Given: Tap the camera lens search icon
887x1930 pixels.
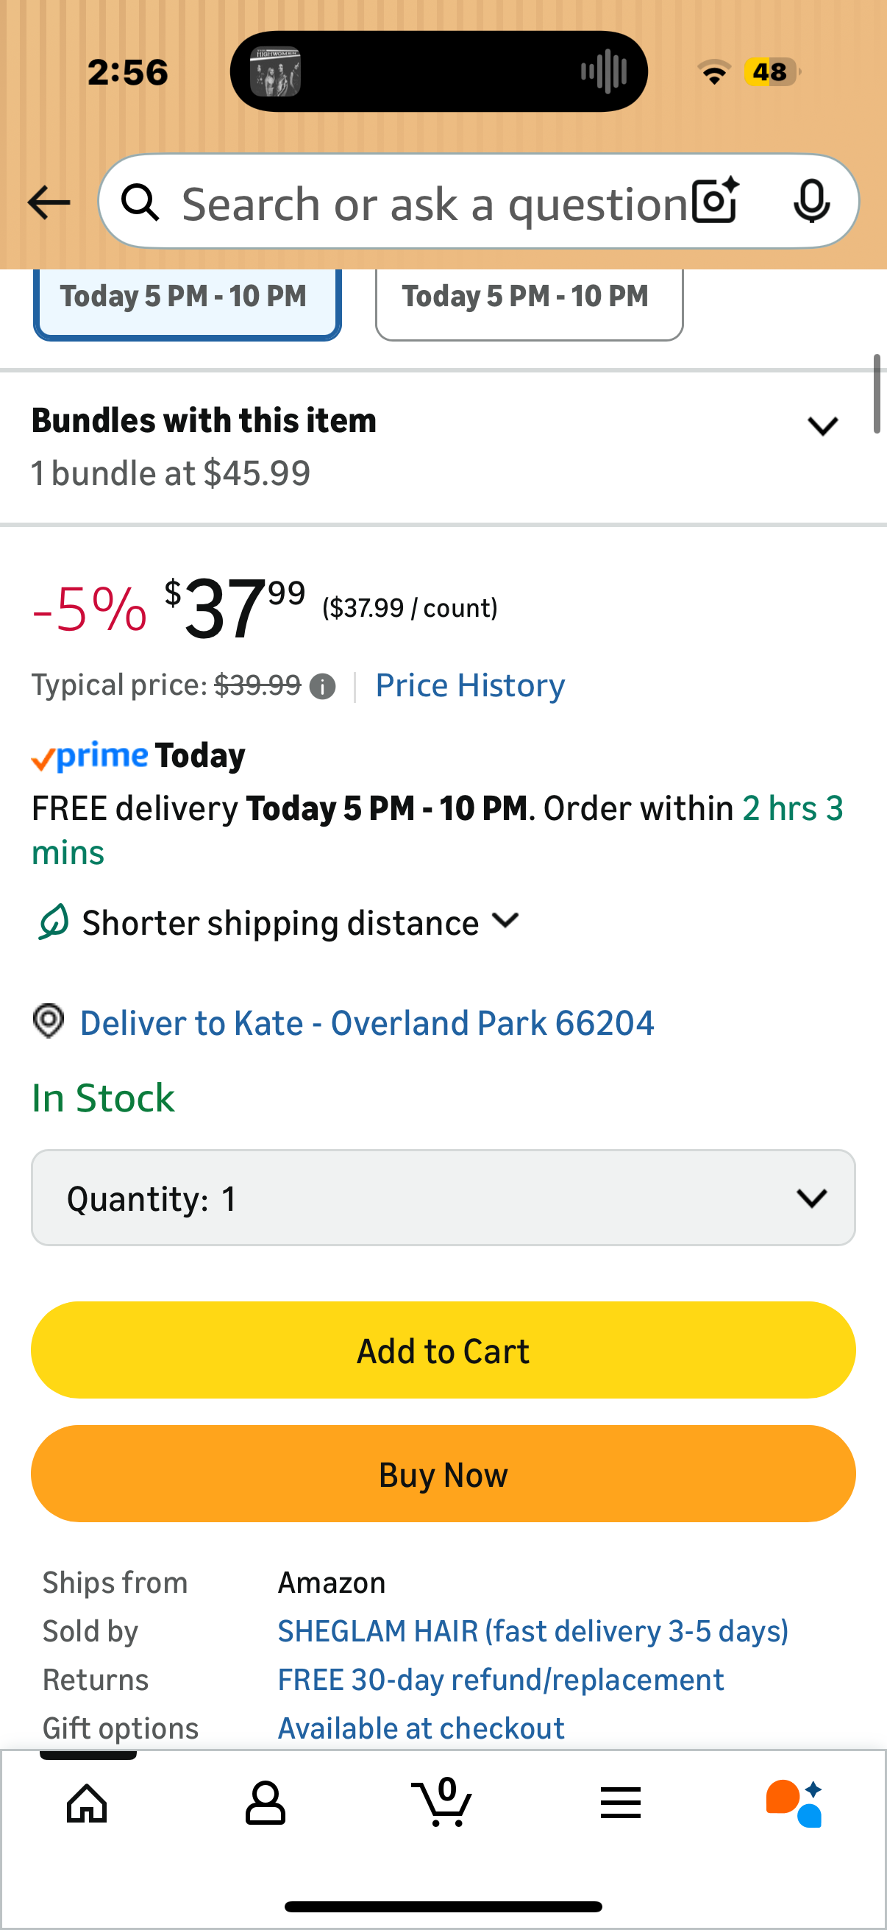Looking at the screenshot, I should (x=715, y=202).
